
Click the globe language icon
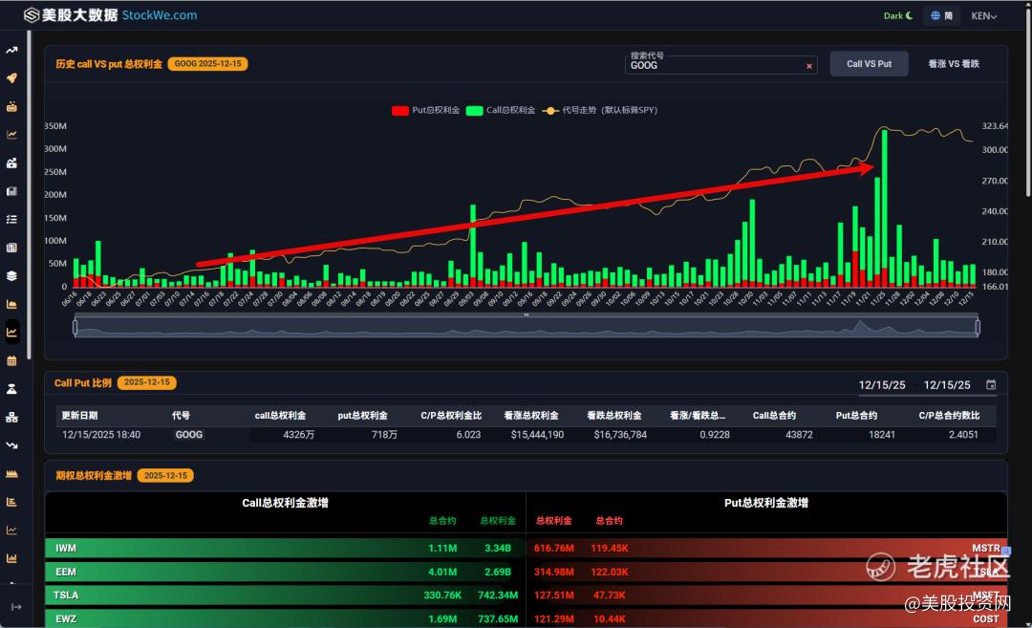tap(935, 16)
